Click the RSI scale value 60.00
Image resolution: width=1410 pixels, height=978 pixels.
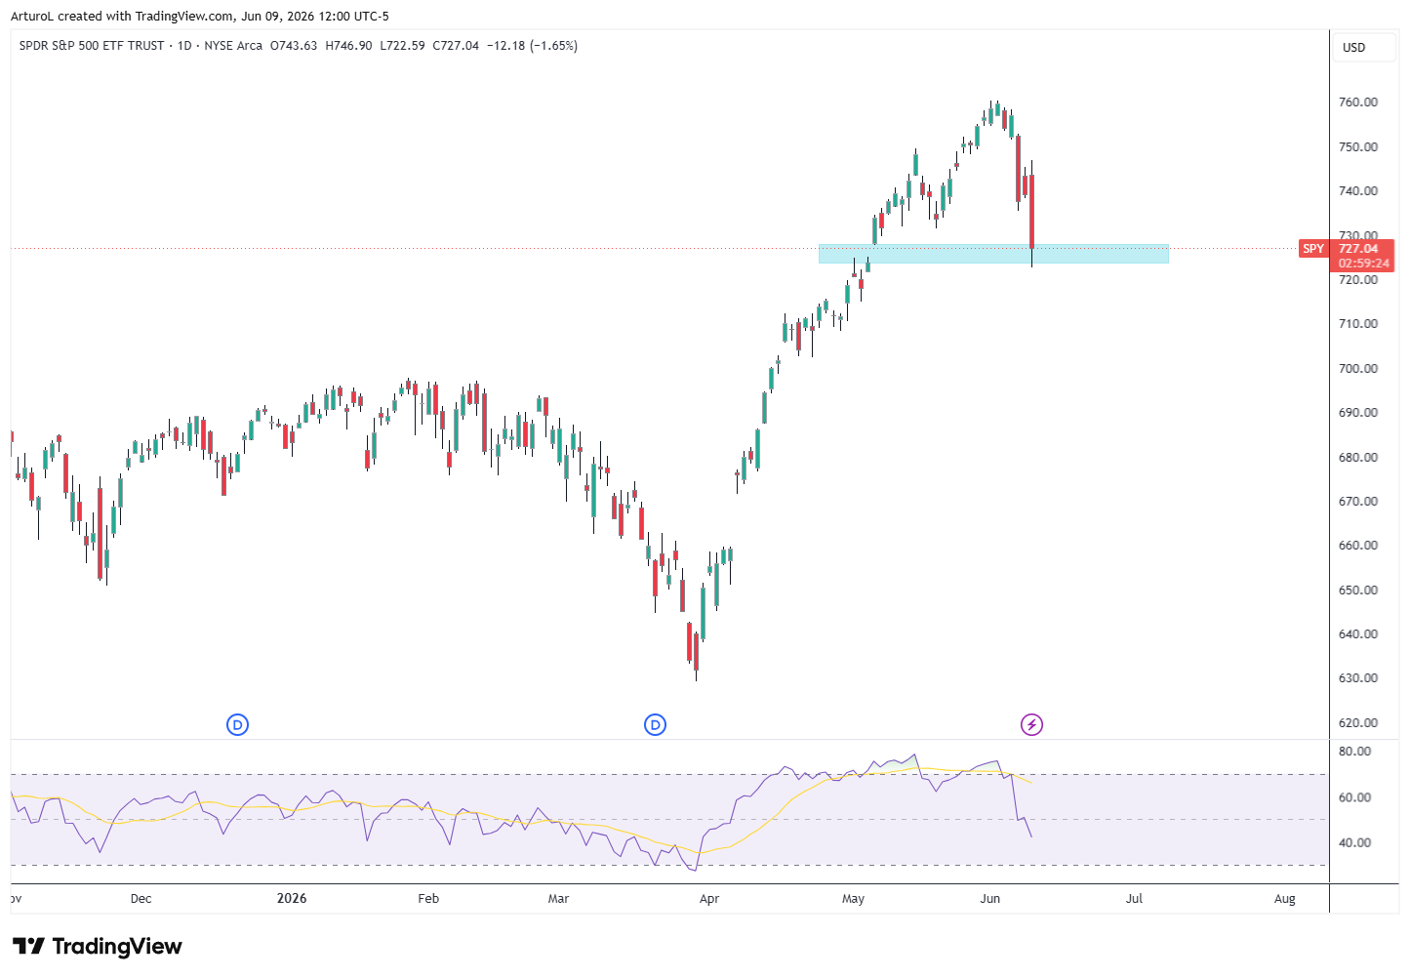1355,797
